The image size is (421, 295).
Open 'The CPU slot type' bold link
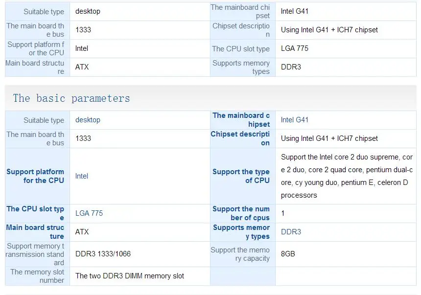pyautogui.click(x=35, y=213)
